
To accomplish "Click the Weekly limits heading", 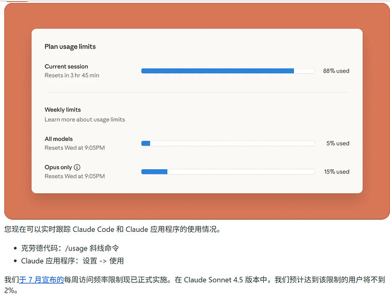I will click(x=63, y=110).
